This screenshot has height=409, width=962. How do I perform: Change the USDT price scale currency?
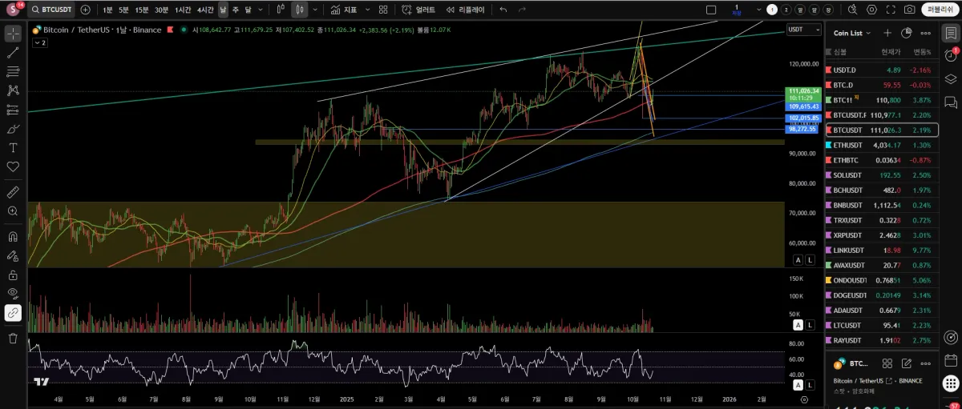tap(804, 30)
